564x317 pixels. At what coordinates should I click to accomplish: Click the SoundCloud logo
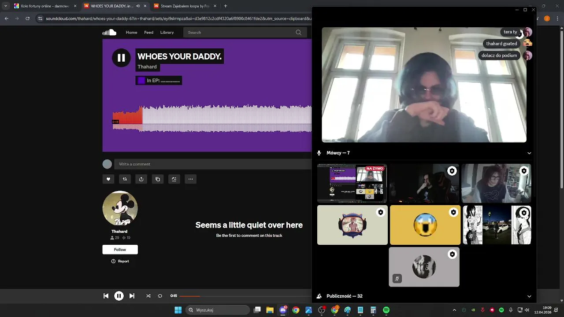pyautogui.click(x=109, y=32)
